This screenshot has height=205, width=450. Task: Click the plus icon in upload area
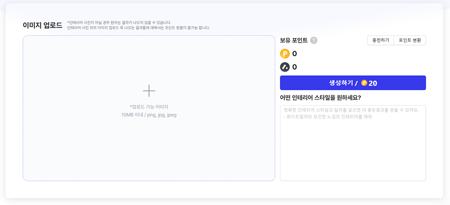[x=149, y=91]
